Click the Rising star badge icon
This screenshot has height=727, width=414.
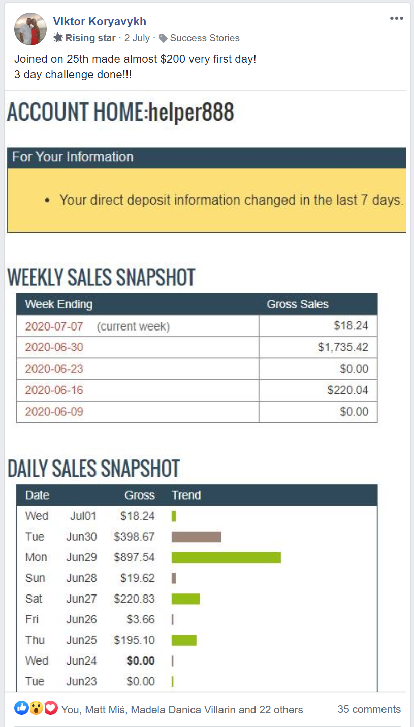click(x=58, y=38)
